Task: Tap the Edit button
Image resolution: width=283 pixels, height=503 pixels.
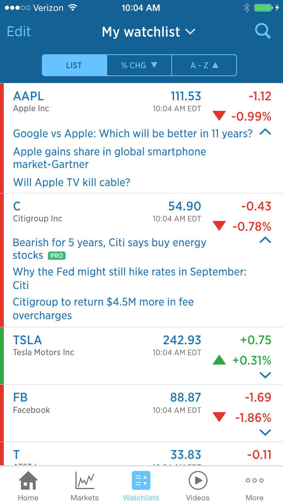Action: click(19, 32)
